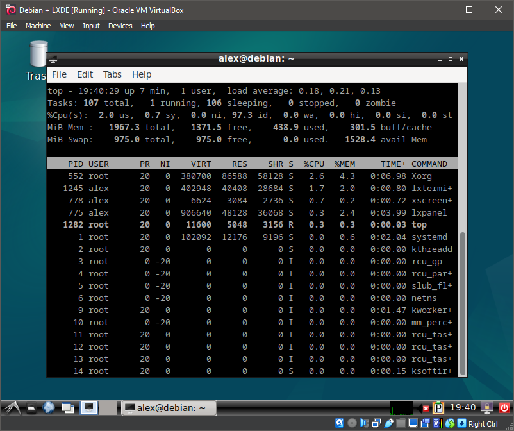Screen dimensions: 514x431
Task: Launch the web browser from the taskbar
Action: coord(49,409)
